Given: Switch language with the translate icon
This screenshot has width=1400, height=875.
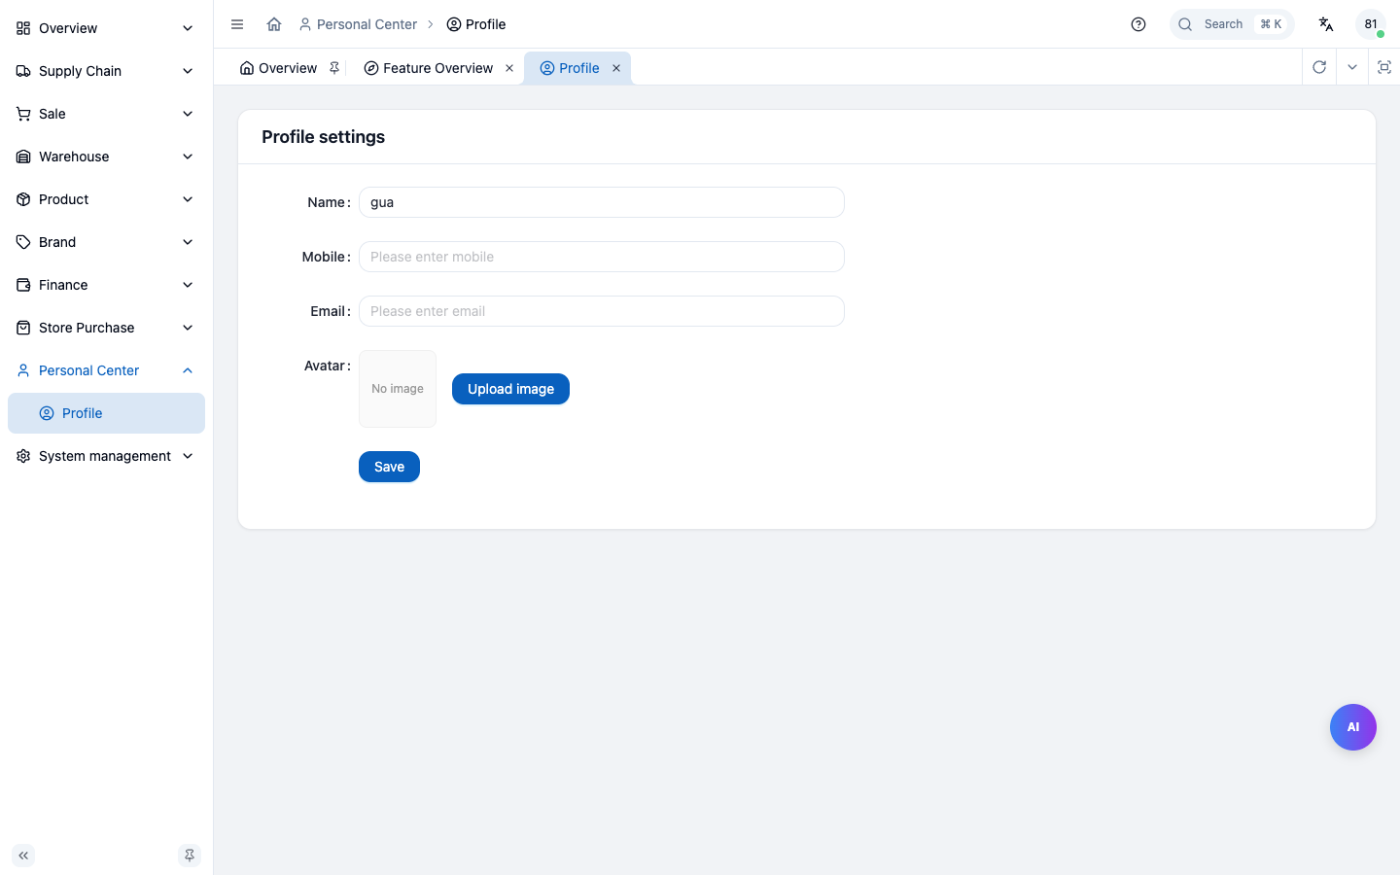Looking at the screenshot, I should pyautogui.click(x=1326, y=24).
